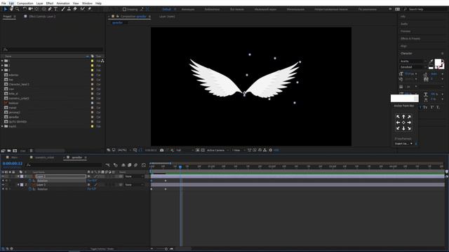Switch to Effect Controls tab
The height and width of the screenshot is (252, 449).
(42, 17)
